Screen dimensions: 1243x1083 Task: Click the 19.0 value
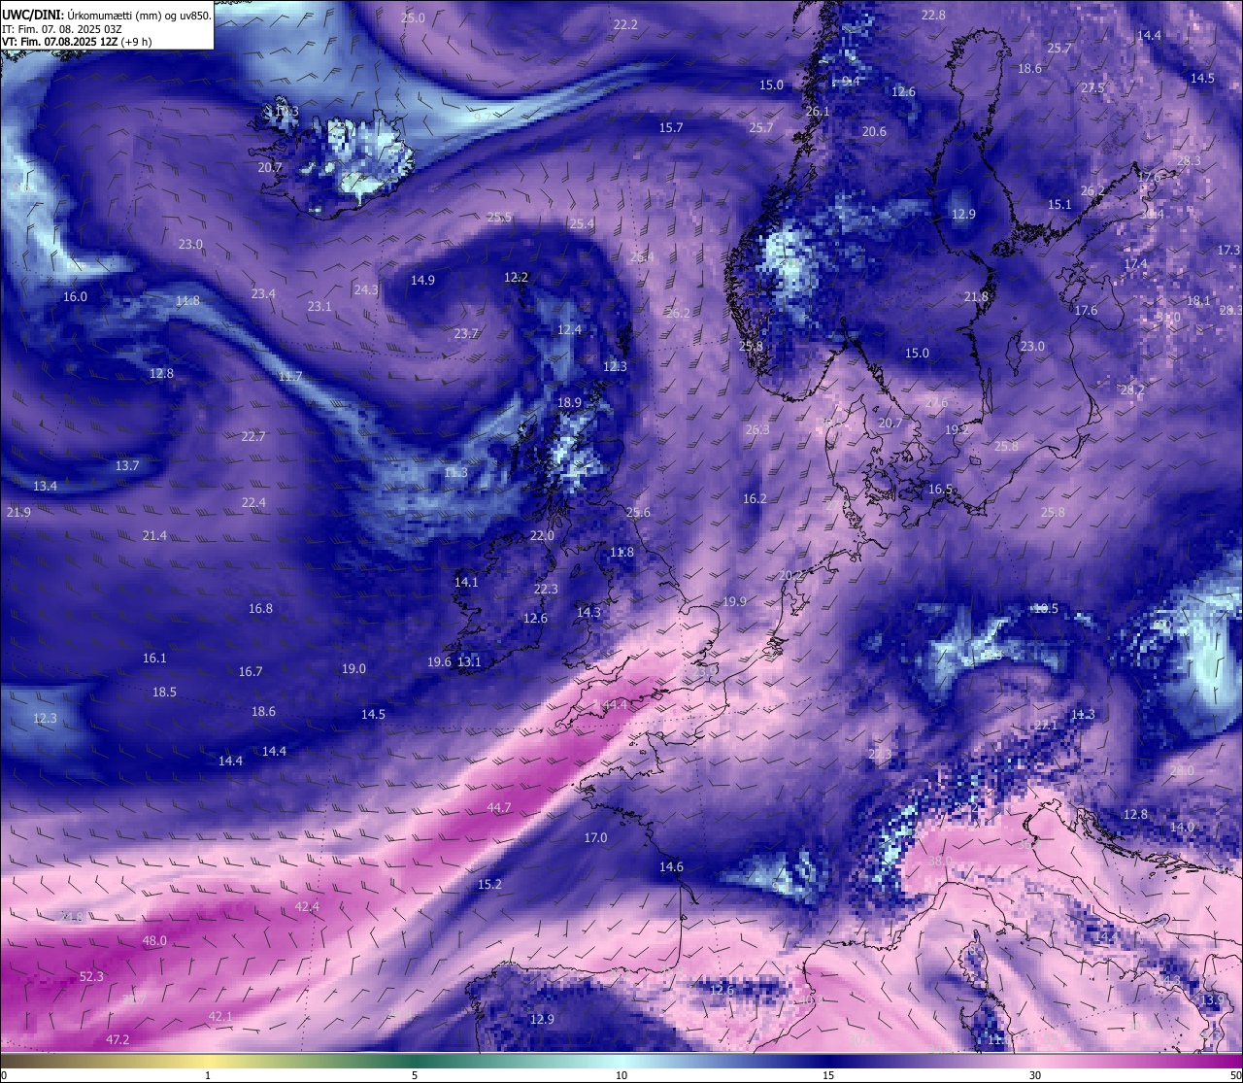click(353, 669)
